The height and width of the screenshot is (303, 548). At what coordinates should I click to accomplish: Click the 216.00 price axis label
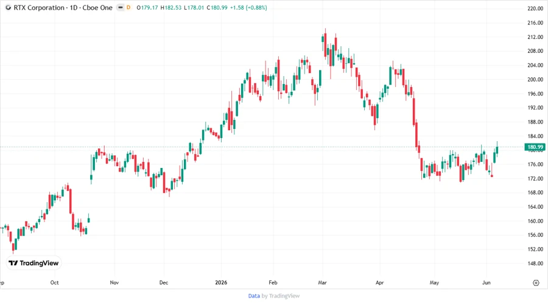(535, 23)
